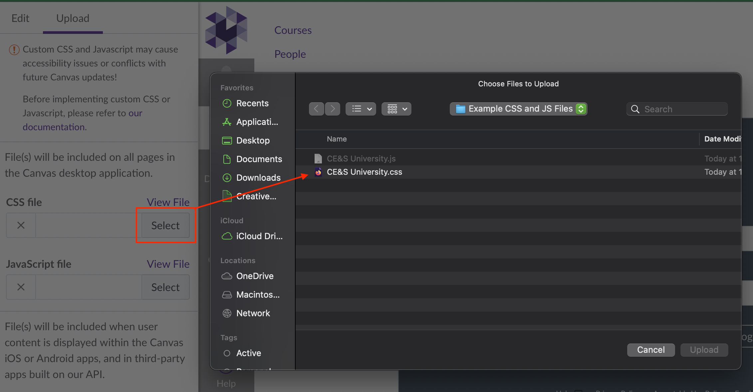Open the list view options dropdown
Screen dimensions: 753x392
coord(361,109)
